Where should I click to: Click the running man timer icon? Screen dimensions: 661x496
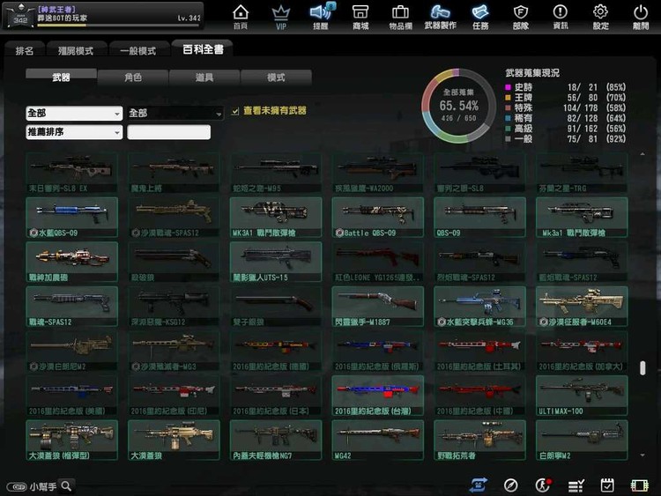tap(543, 485)
